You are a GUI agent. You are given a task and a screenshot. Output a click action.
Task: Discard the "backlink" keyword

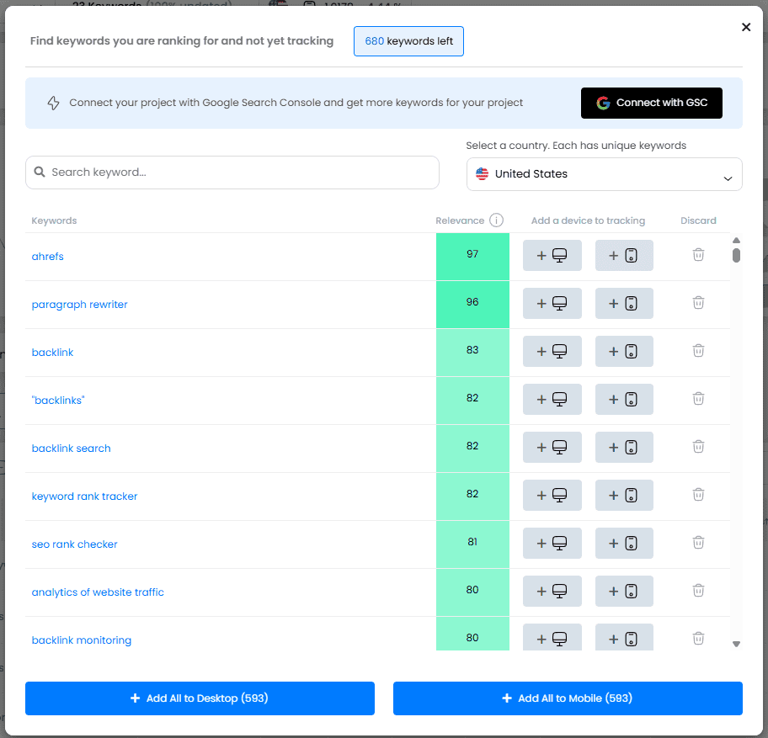click(698, 351)
